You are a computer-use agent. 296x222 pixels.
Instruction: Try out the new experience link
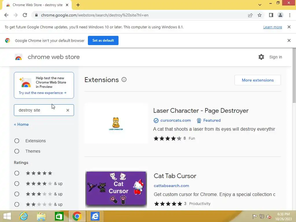42,93
